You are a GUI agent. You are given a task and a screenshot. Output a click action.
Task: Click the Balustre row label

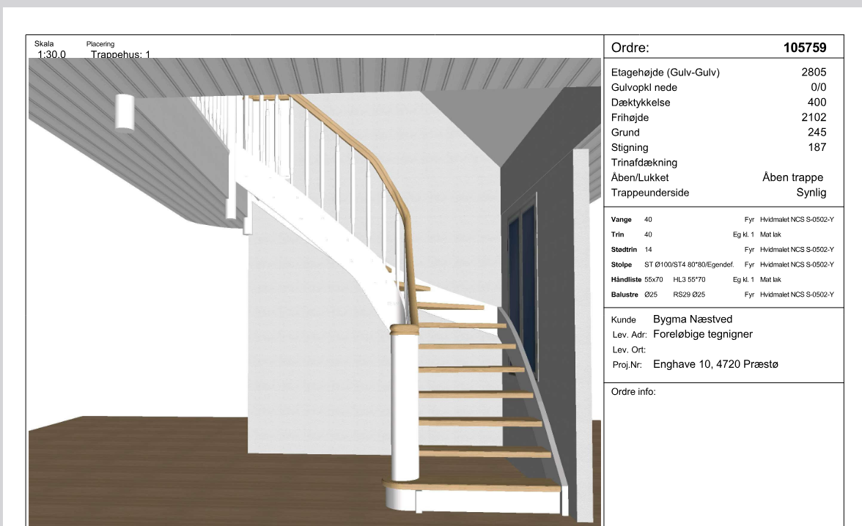tap(625, 295)
